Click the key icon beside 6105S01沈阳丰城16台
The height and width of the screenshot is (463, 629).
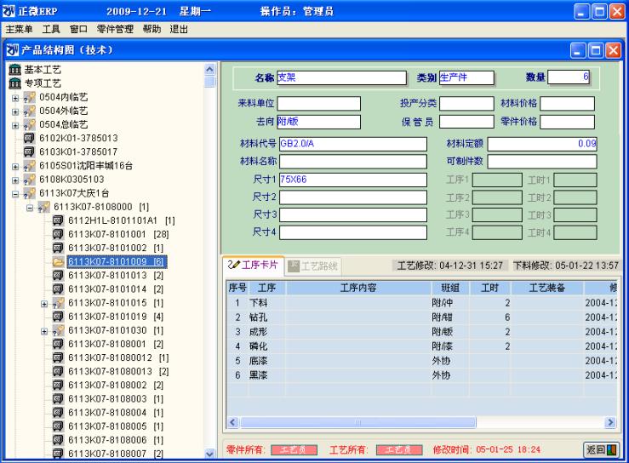coord(29,166)
